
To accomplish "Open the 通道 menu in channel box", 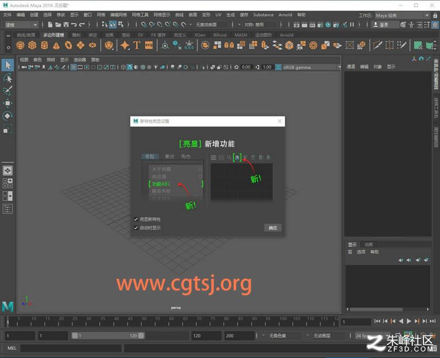I will click(351, 67).
